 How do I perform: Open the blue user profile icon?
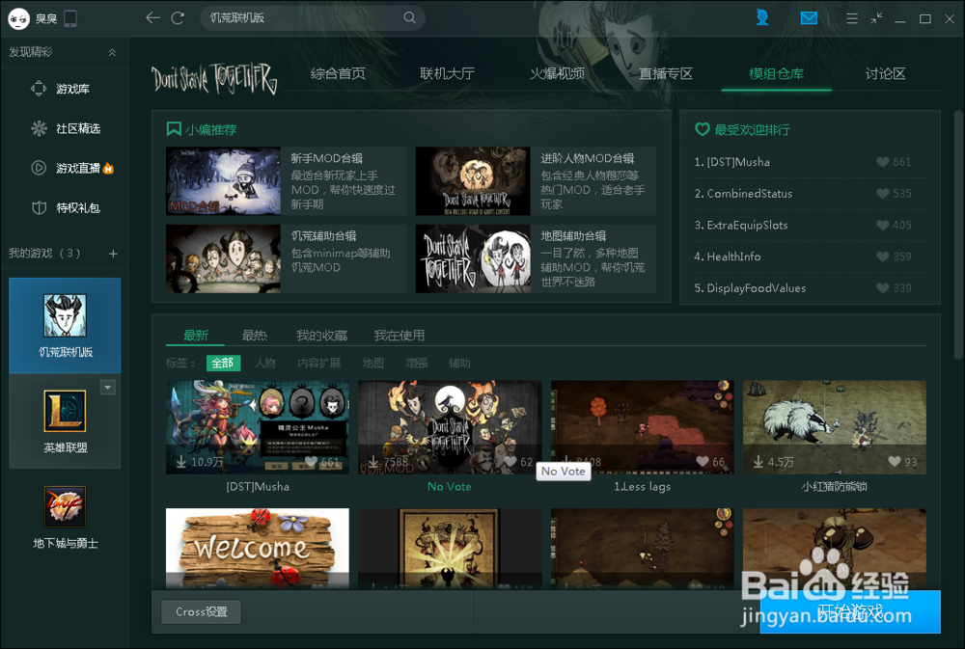762,17
